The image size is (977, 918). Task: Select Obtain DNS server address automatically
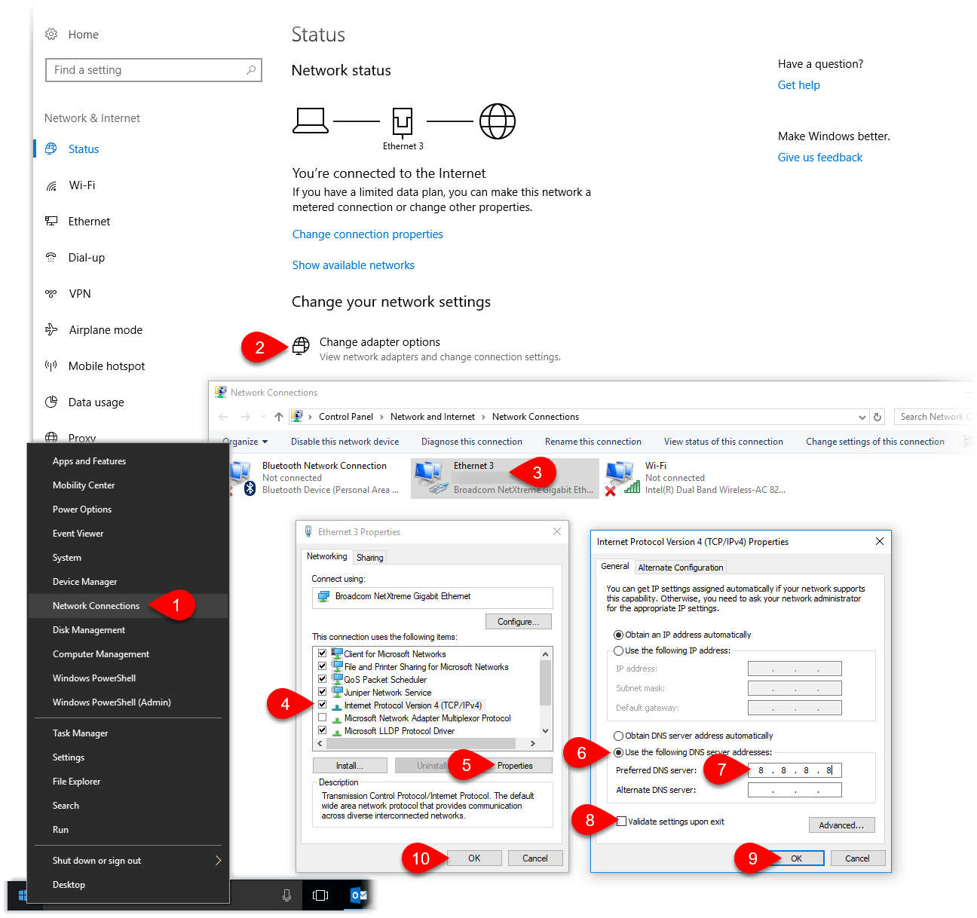coord(618,736)
